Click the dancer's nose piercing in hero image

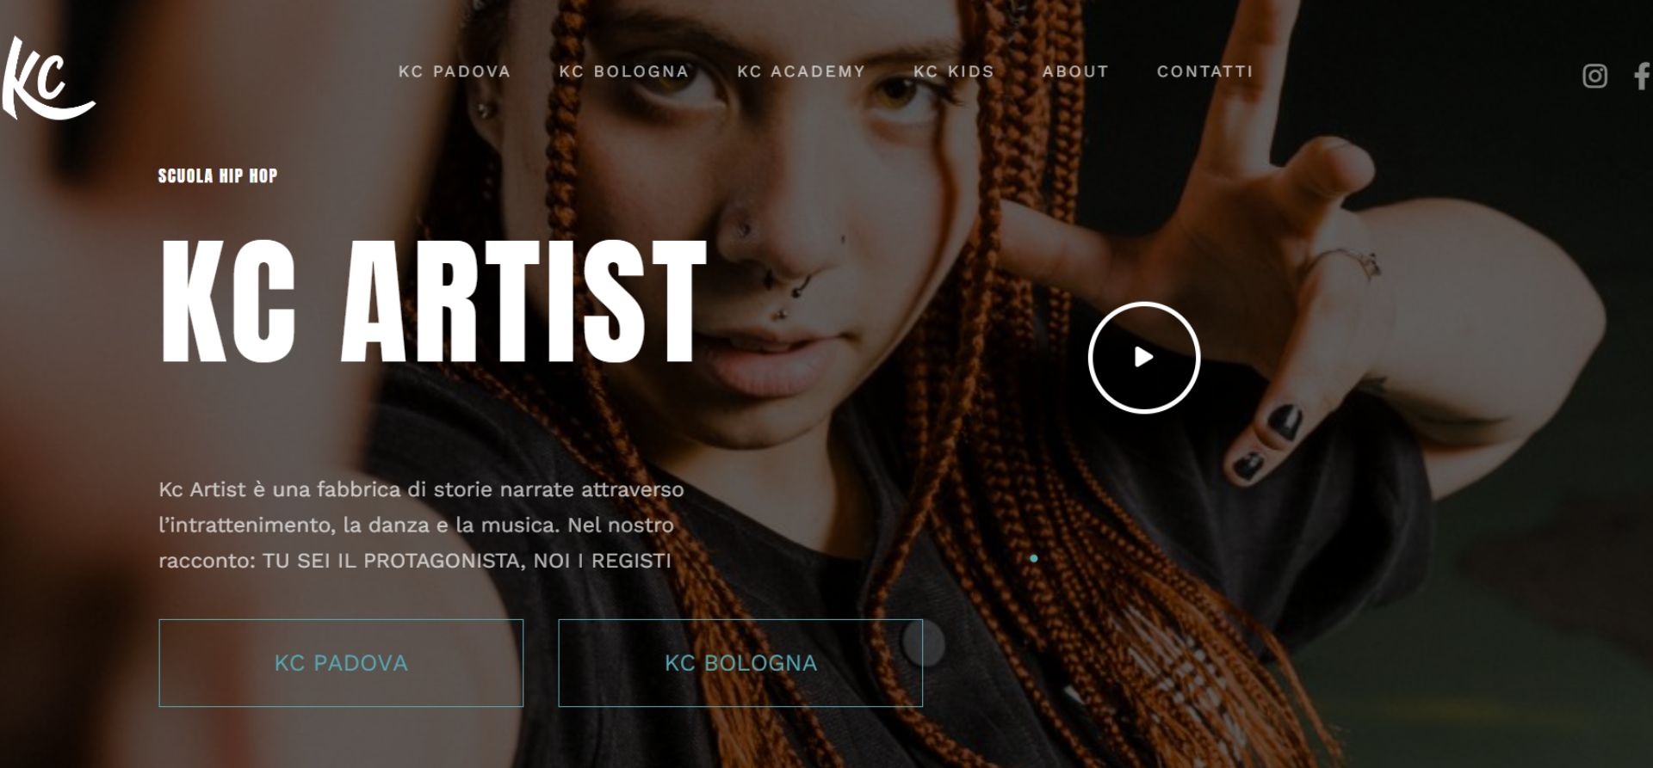click(x=744, y=229)
